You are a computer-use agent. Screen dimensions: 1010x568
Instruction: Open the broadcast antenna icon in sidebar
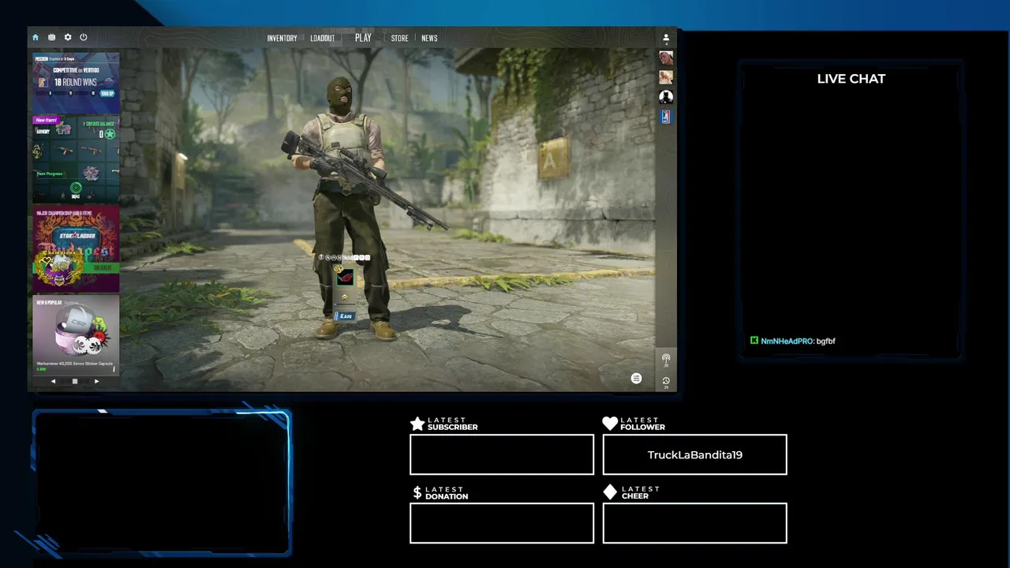click(666, 359)
